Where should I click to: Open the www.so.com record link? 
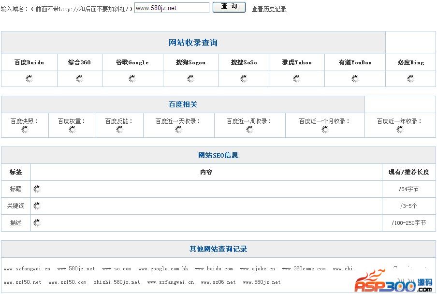117,269
